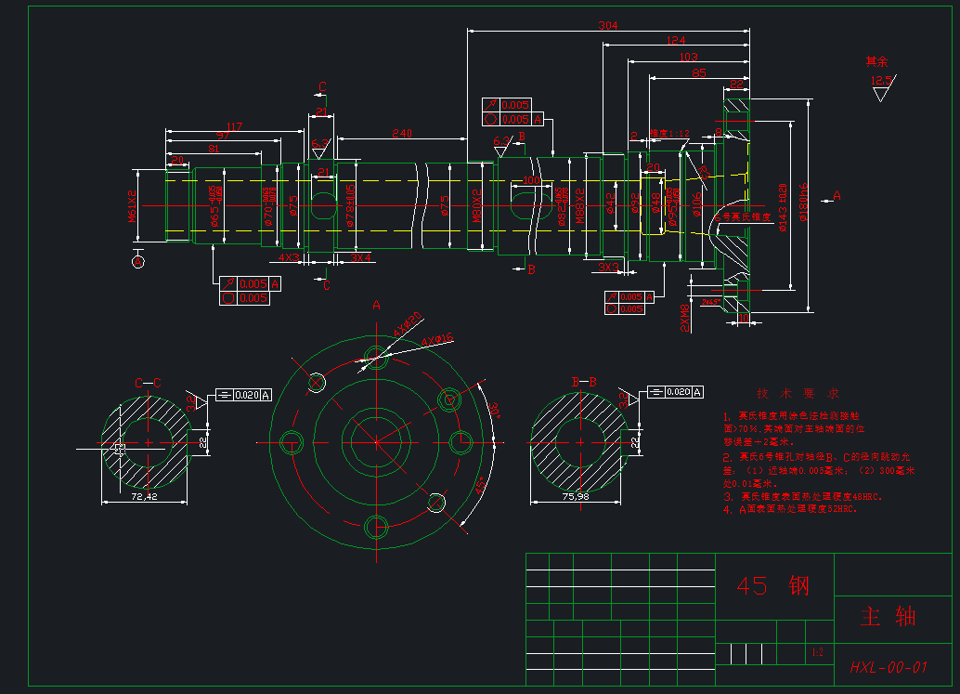
Task: Click the M80X2 thread label
Action: point(477,206)
